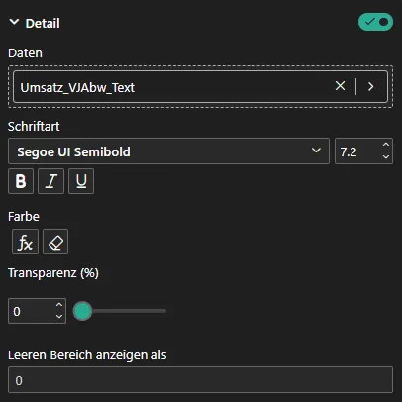This screenshot has height=402, width=402.
Task: Toggle italic formatting
Action: [x=50, y=181]
